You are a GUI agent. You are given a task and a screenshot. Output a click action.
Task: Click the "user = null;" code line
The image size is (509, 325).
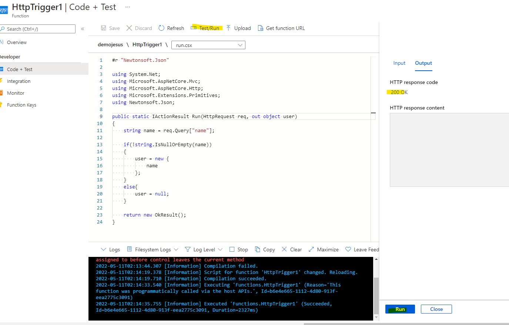[152, 194]
